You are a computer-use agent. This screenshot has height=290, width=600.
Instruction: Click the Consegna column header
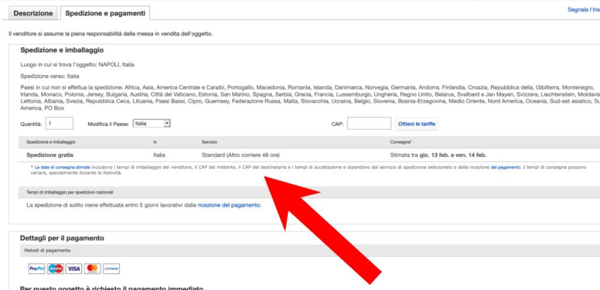(x=401, y=142)
